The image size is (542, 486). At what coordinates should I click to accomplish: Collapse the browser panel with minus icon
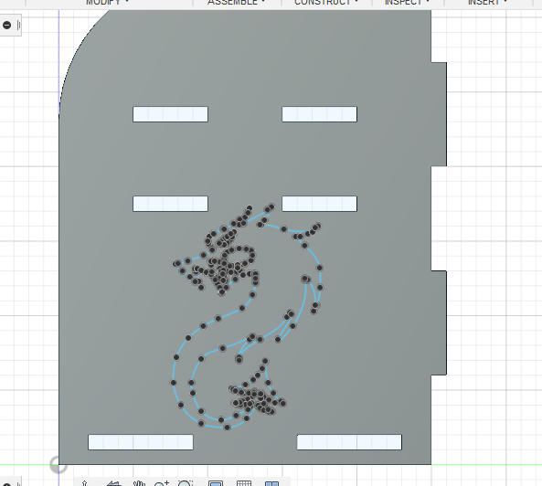(7, 25)
